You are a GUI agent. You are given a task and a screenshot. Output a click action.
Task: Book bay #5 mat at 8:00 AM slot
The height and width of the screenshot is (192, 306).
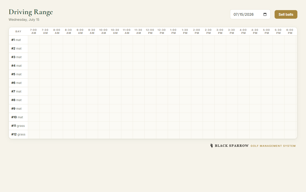point(57,74)
